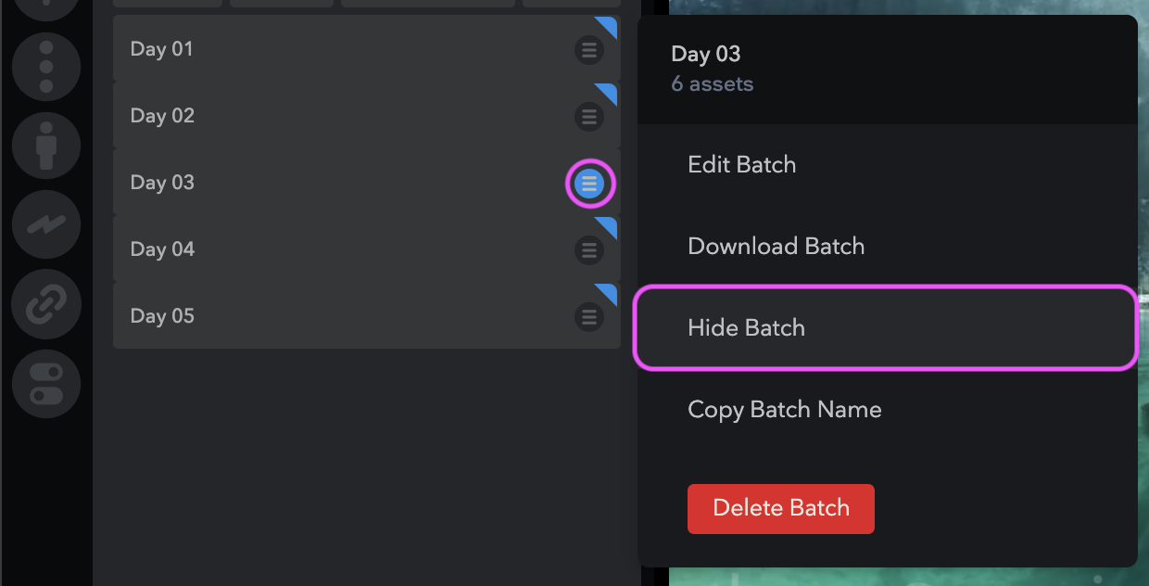Choose Copy Batch Name option
The image size is (1149, 586).
[887, 410]
